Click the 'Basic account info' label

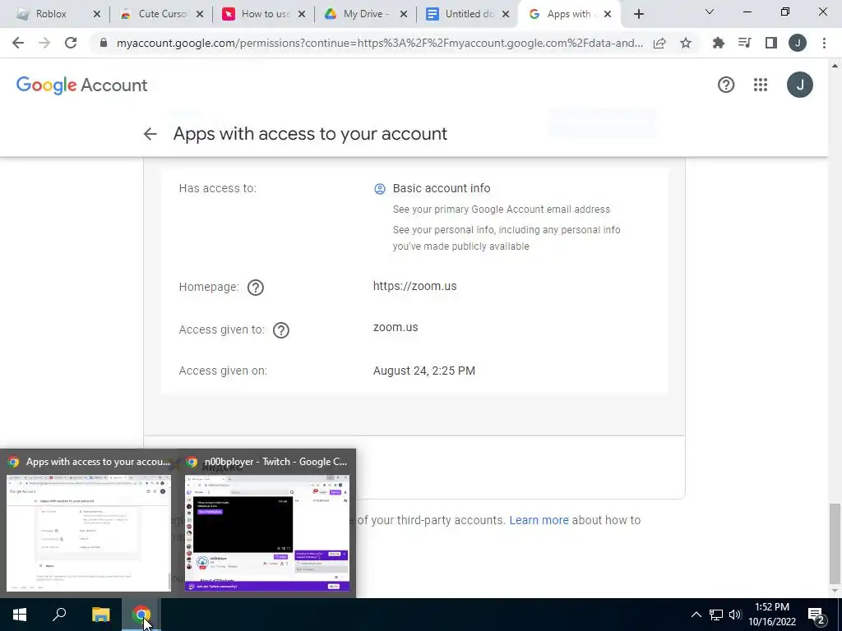coord(442,188)
